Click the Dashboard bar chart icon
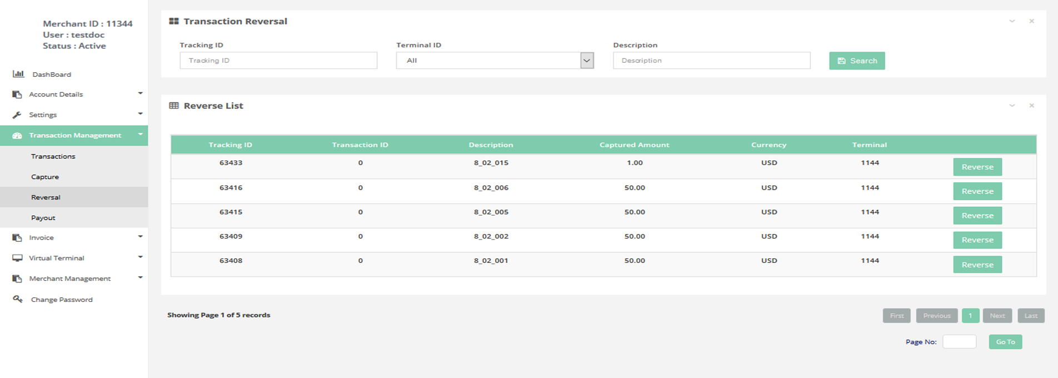 [18, 74]
